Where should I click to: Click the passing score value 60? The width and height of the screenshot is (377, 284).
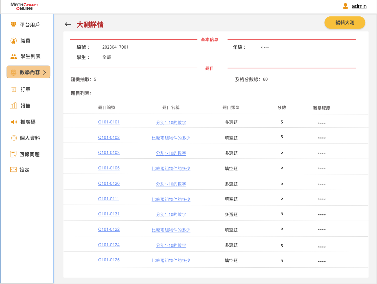tap(265, 79)
